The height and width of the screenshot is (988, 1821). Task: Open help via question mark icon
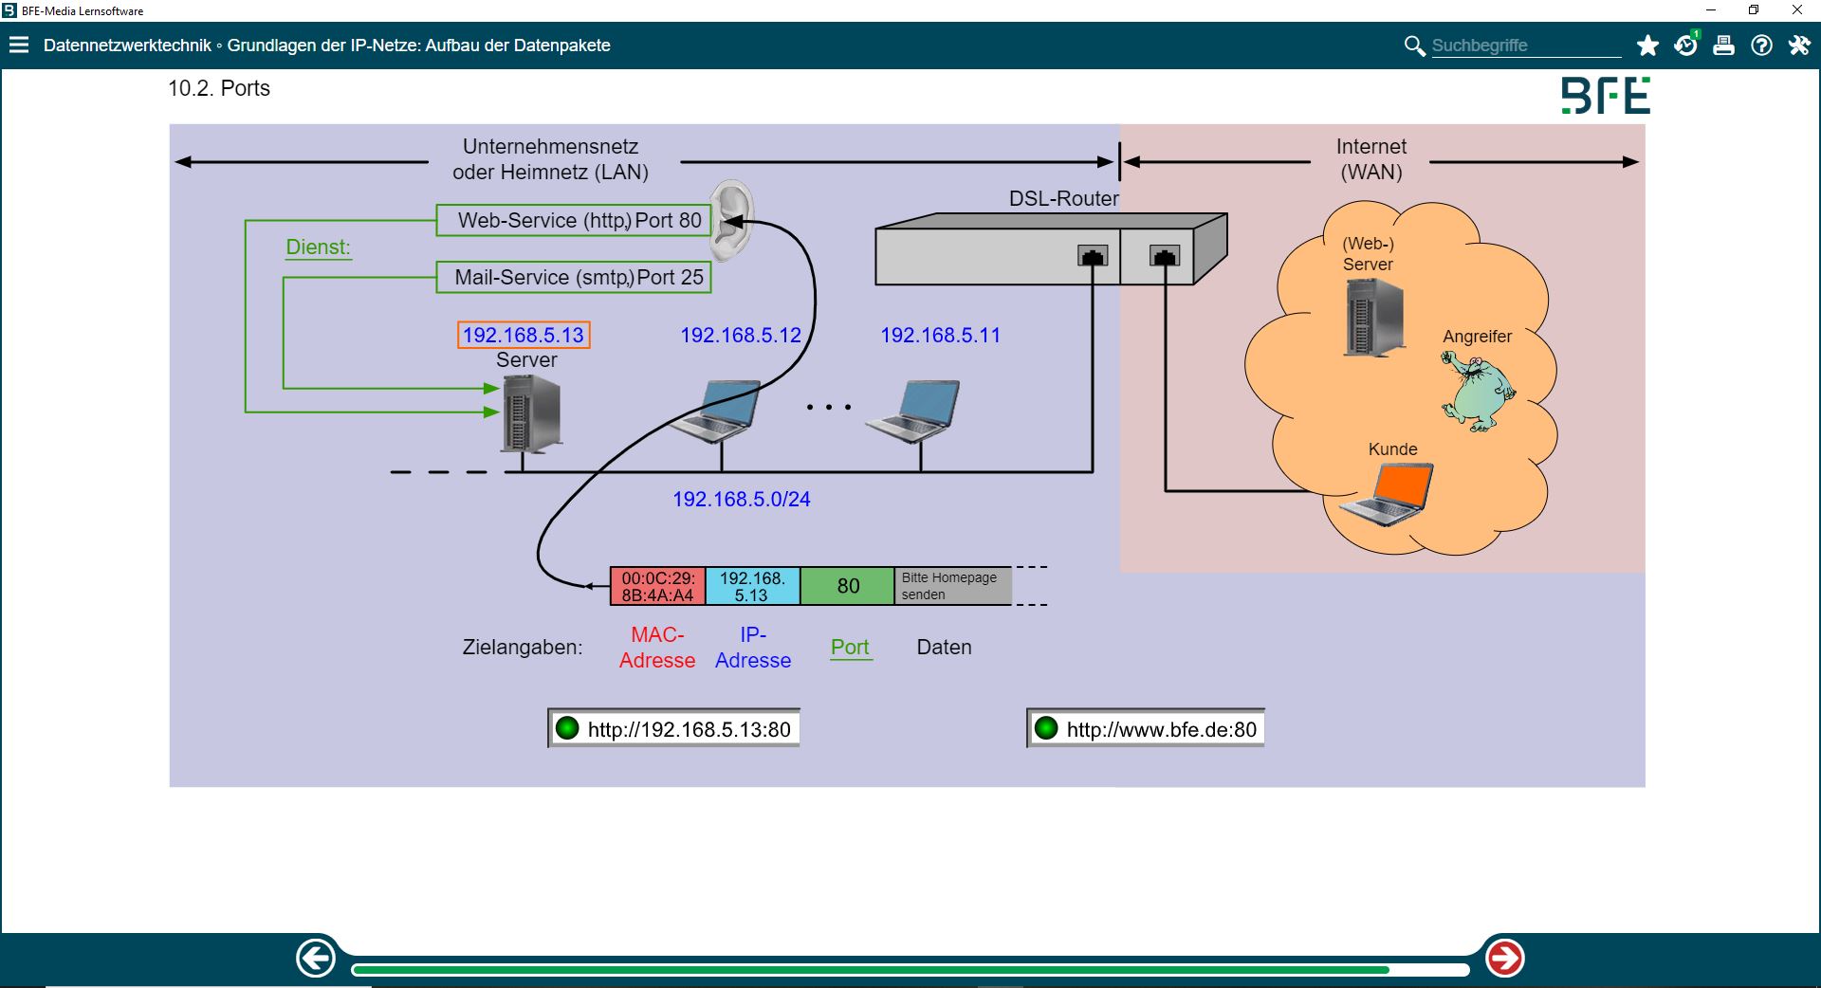[x=1761, y=46]
